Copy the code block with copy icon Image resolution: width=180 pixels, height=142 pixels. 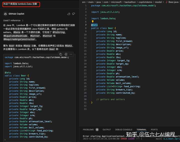tap(61, 54)
